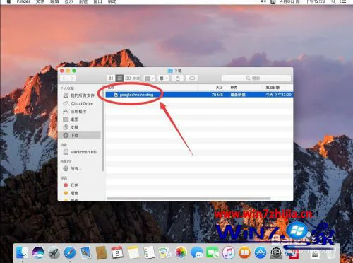Open the gear action menu
The image size is (353, 263).
pos(164,78)
